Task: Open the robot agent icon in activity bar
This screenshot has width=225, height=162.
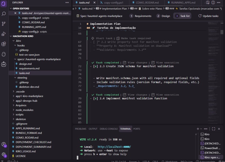Action: pos(4,64)
